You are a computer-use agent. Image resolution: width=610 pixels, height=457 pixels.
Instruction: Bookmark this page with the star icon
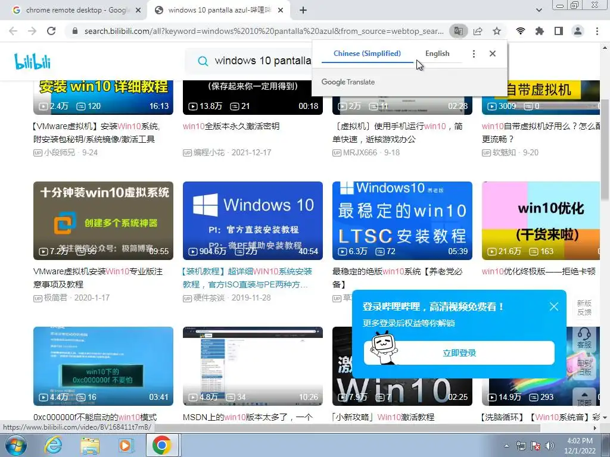click(497, 31)
